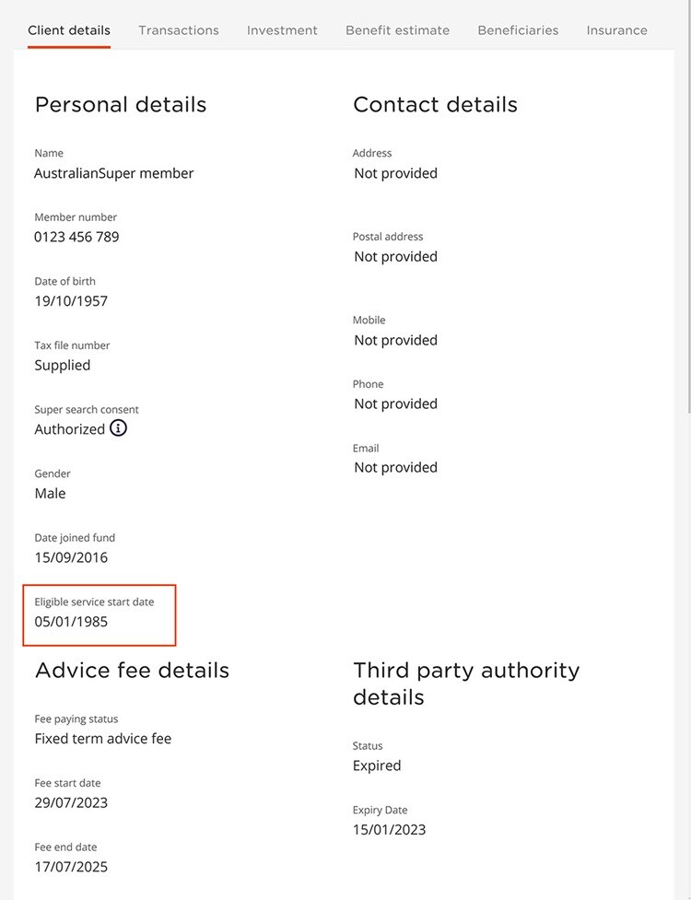
Task: Click the fee start date 29/07/2023
Action: [71, 802]
